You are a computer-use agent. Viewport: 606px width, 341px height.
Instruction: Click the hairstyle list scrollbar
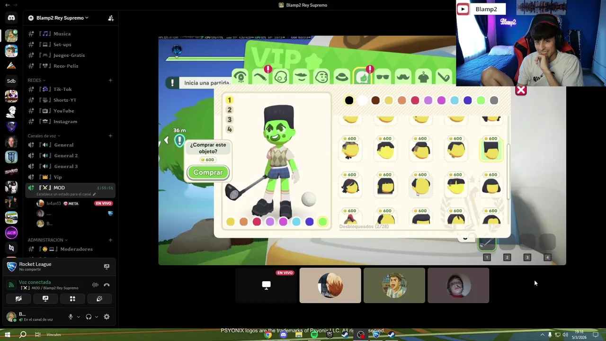508,172
